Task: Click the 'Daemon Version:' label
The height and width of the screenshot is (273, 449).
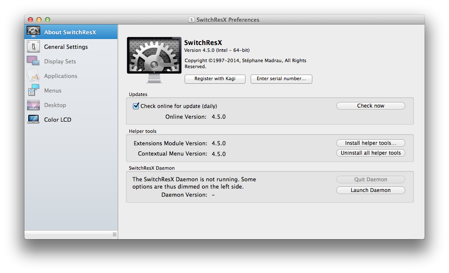Action: 184,195
